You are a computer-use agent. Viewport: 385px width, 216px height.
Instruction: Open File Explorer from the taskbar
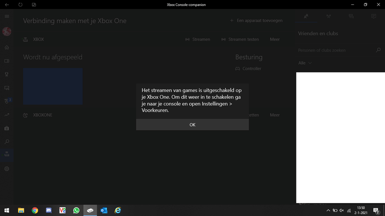(21, 210)
